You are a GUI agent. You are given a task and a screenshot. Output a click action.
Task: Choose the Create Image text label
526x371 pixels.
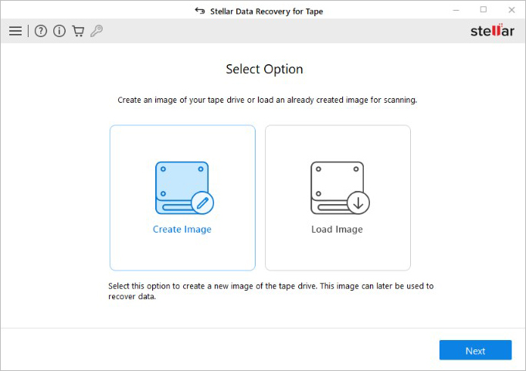point(182,230)
